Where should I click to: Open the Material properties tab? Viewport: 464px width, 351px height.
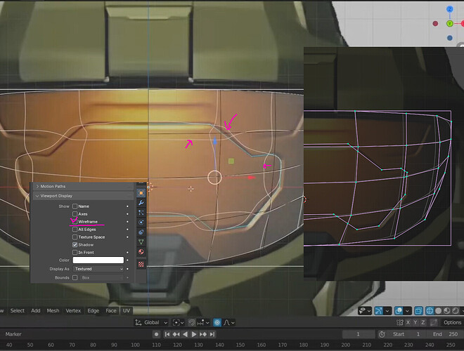(141, 252)
